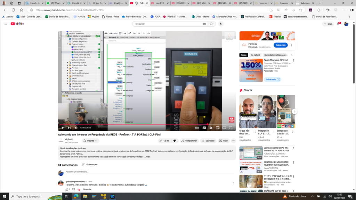
Task: Refresh the page
Action: pos(13,10)
